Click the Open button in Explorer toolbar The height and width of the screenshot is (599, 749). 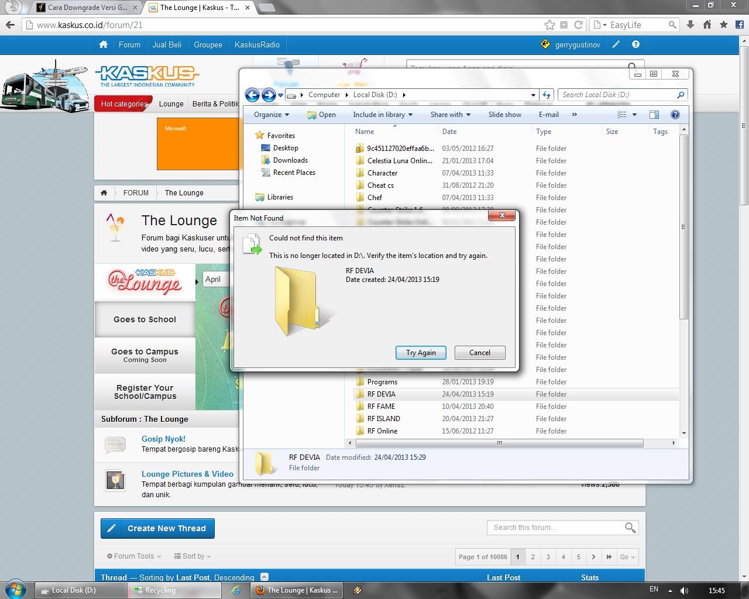click(321, 115)
